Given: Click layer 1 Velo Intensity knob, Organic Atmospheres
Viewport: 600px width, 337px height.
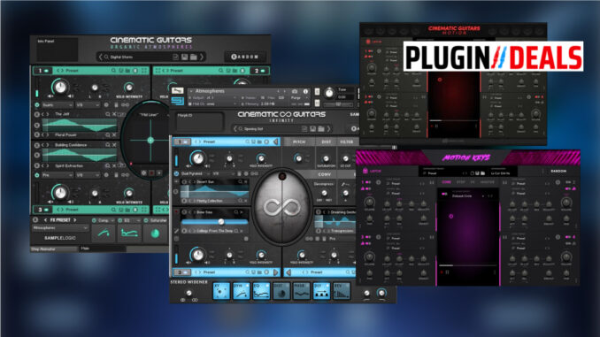Looking at the screenshot, I should click(x=129, y=88).
